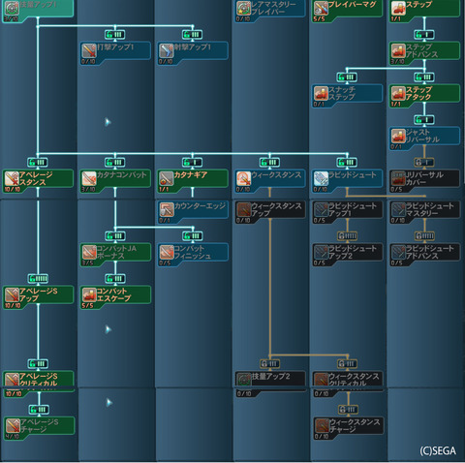The width and height of the screenshot is (465, 463).
Task: Click the unlock badge above コンバットJAボーナス
Action: coord(115,236)
